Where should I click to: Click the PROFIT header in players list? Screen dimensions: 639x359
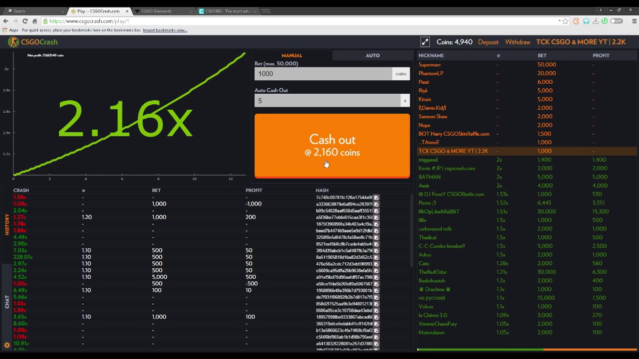601,55
